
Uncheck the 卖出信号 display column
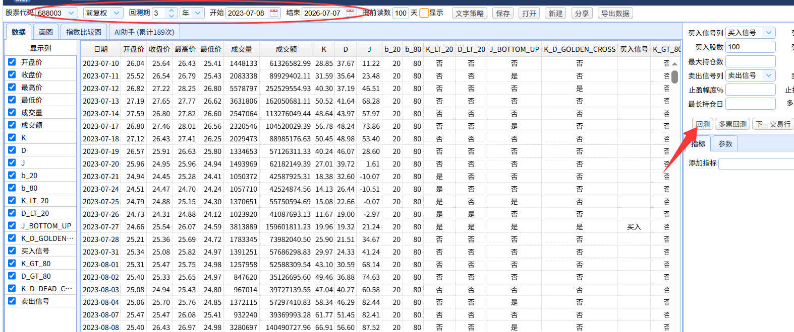tap(12, 301)
